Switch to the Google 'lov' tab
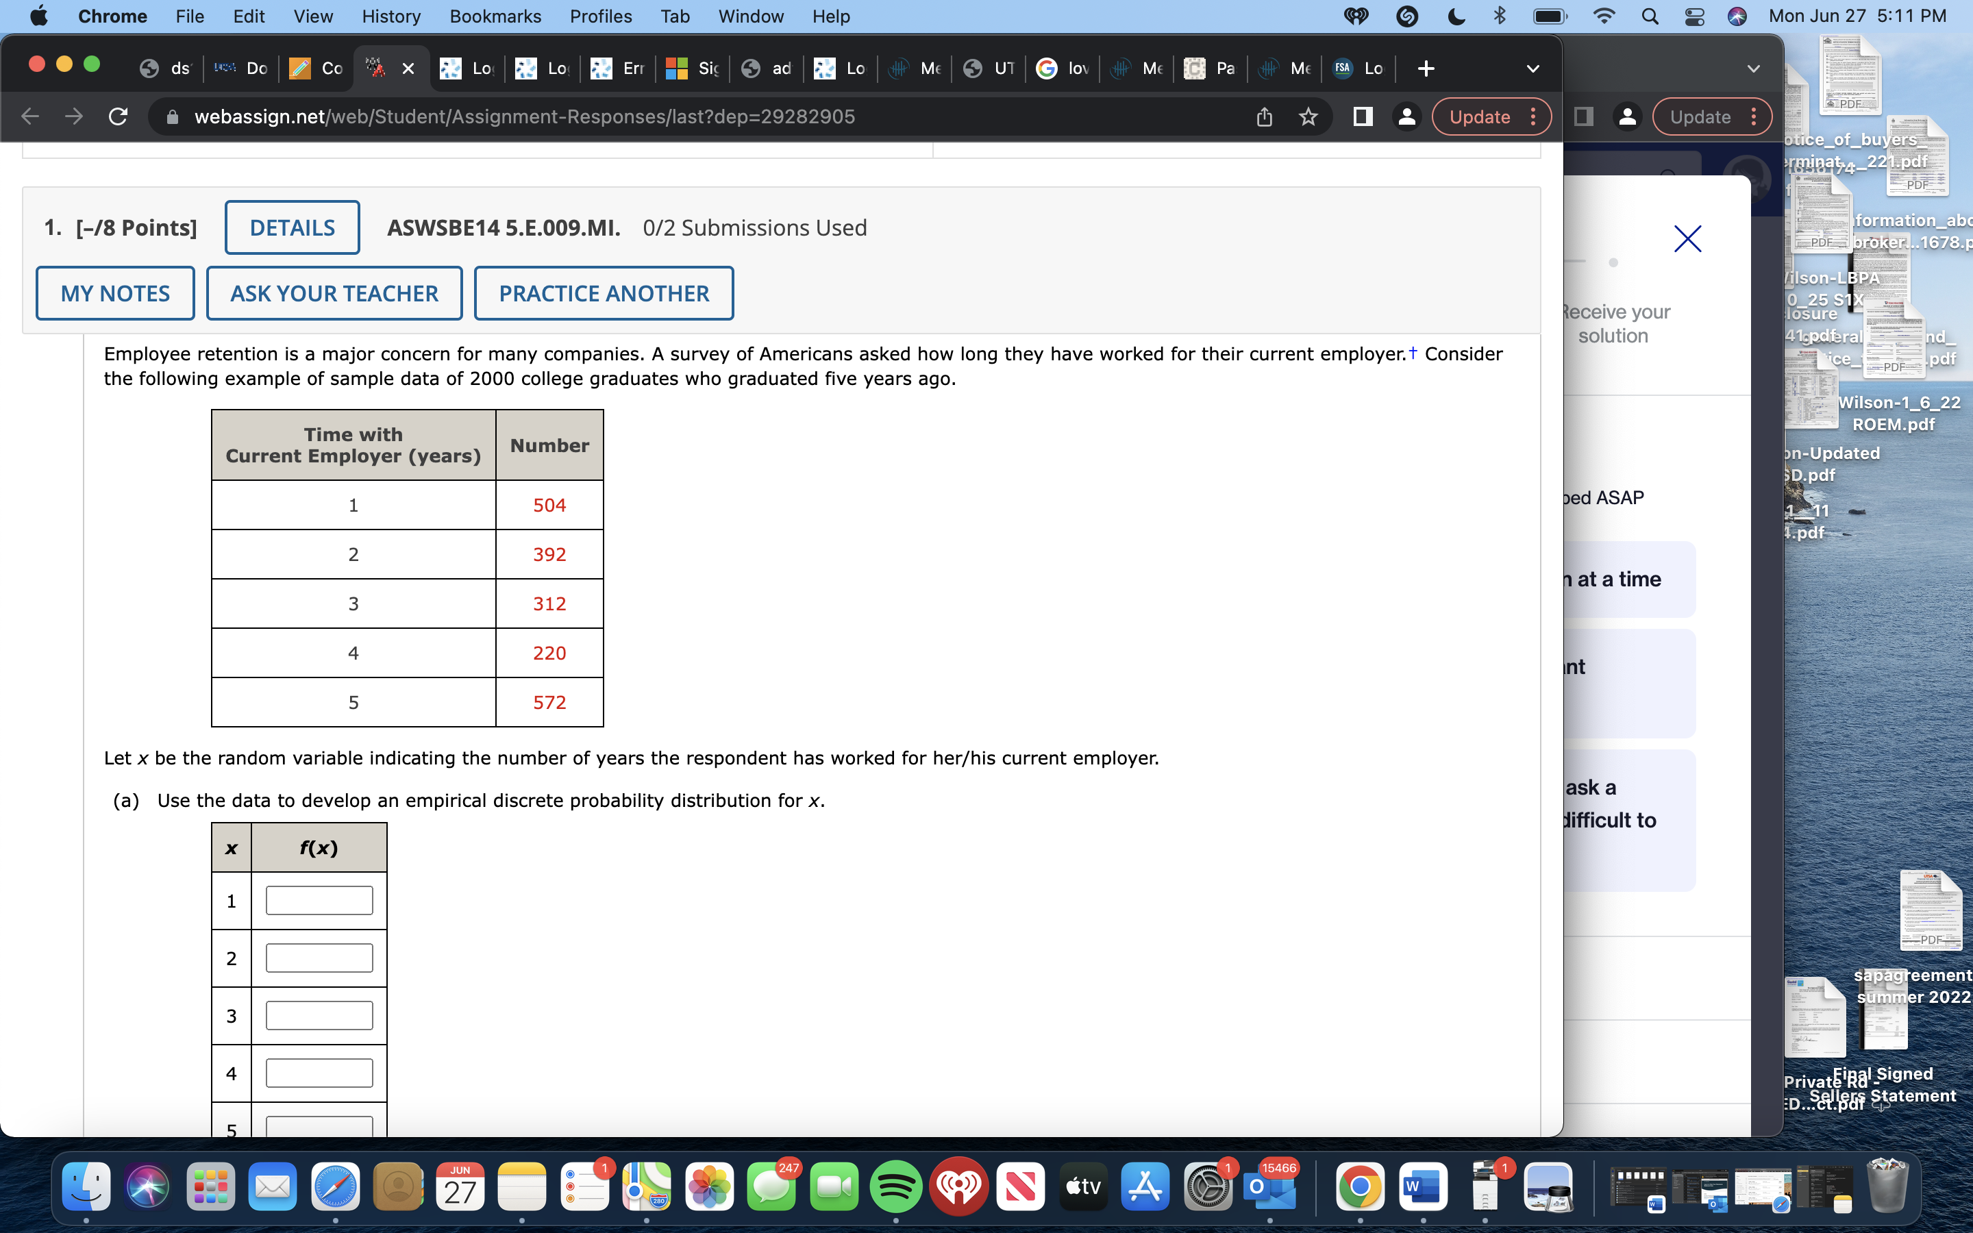This screenshot has width=1973, height=1233. coord(1063,68)
